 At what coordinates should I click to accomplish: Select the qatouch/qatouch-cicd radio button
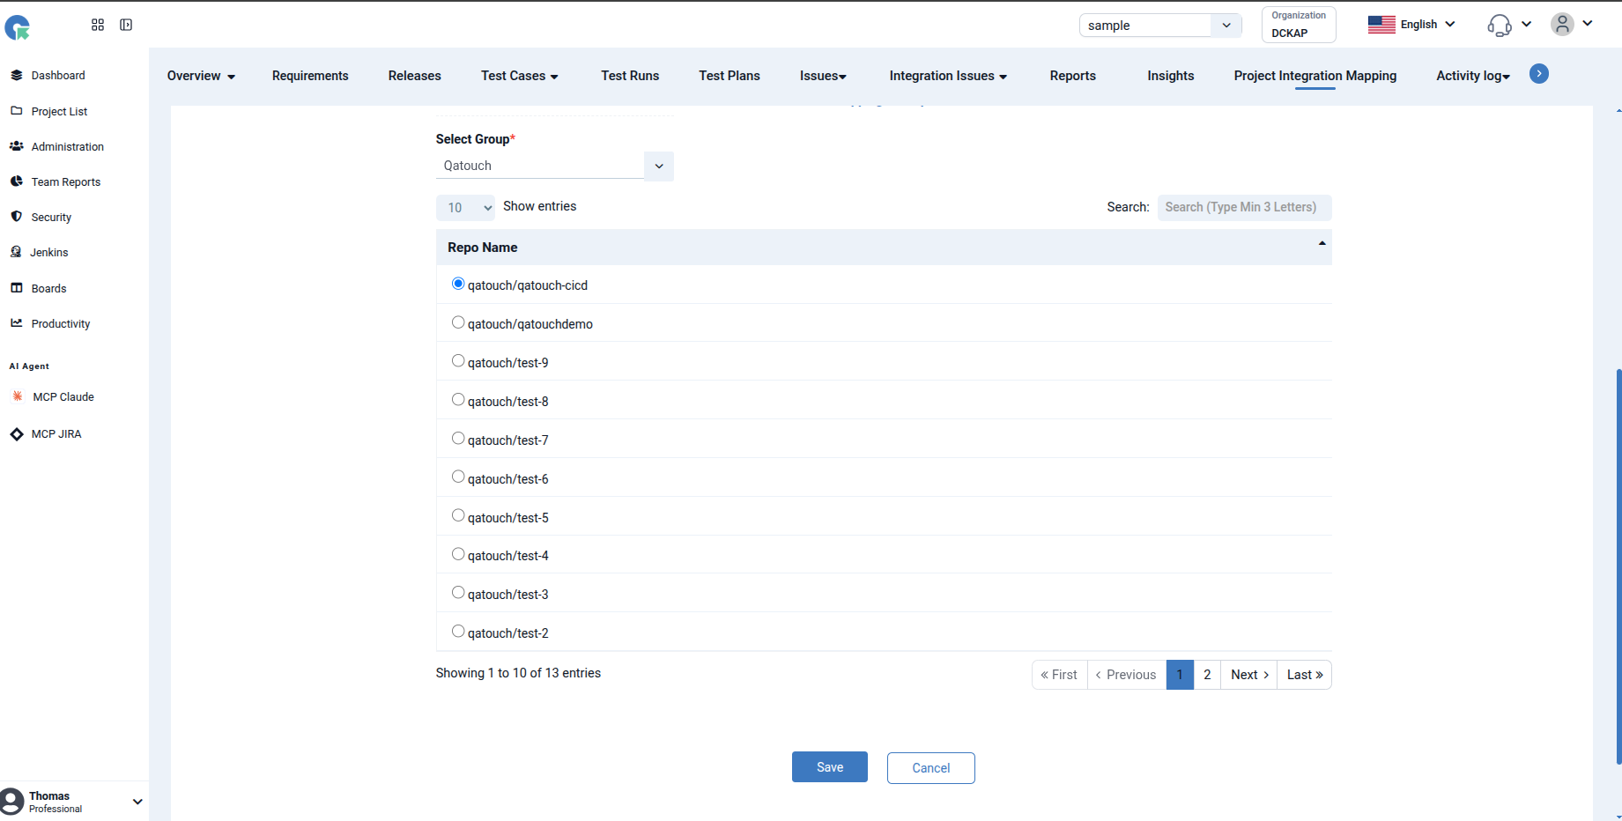458,284
